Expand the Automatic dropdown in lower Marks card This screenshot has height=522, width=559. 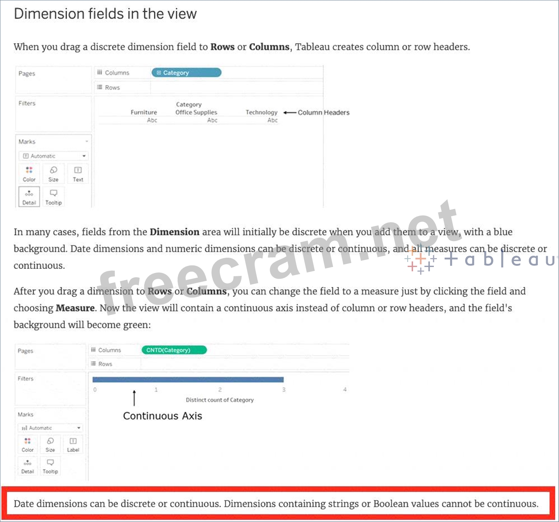tap(50, 428)
